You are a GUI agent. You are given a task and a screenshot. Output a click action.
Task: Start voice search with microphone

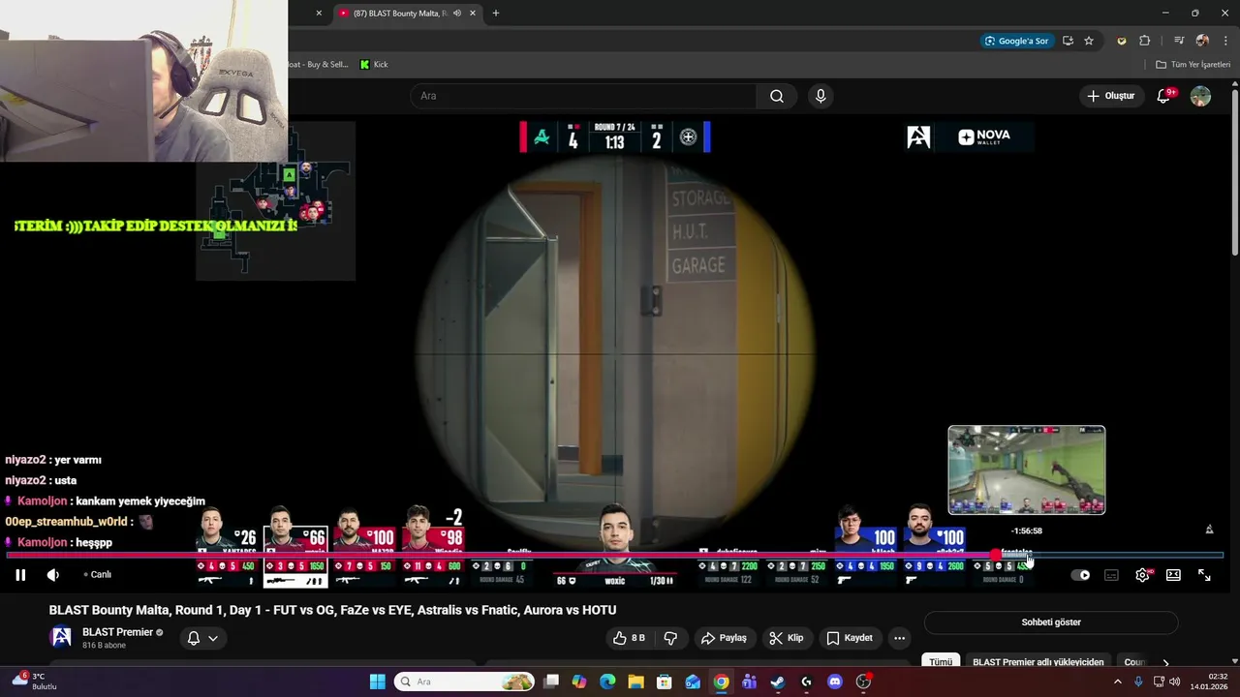(x=821, y=96)
